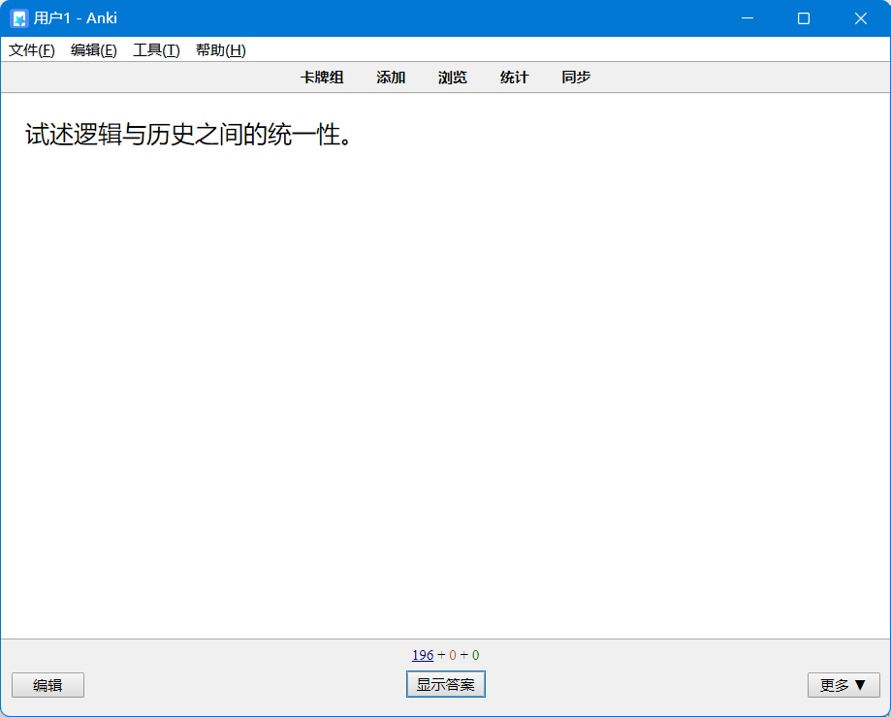
Task: Click the question text 试述逻辑与历史之间的统一性
Action: [189, 135]
